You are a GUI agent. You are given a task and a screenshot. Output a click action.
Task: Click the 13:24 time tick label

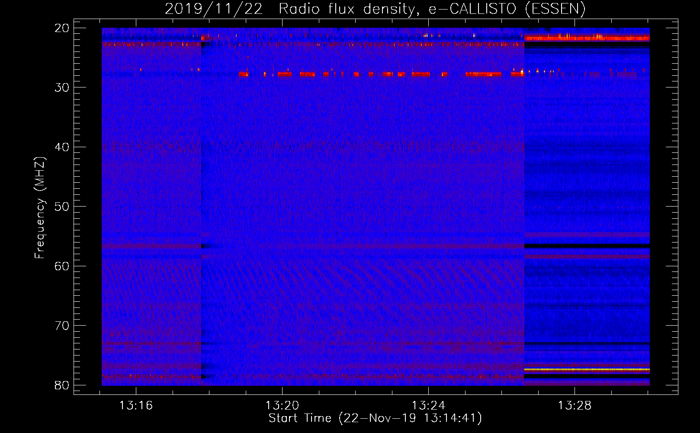428,406
